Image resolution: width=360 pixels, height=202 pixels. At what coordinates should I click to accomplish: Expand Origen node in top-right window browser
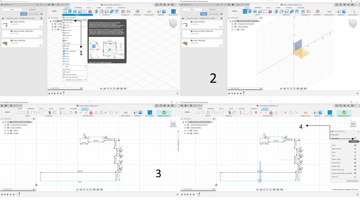click(x=232, y=29)
